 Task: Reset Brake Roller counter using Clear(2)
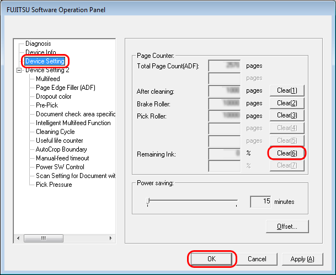click(x=287, y=103)
